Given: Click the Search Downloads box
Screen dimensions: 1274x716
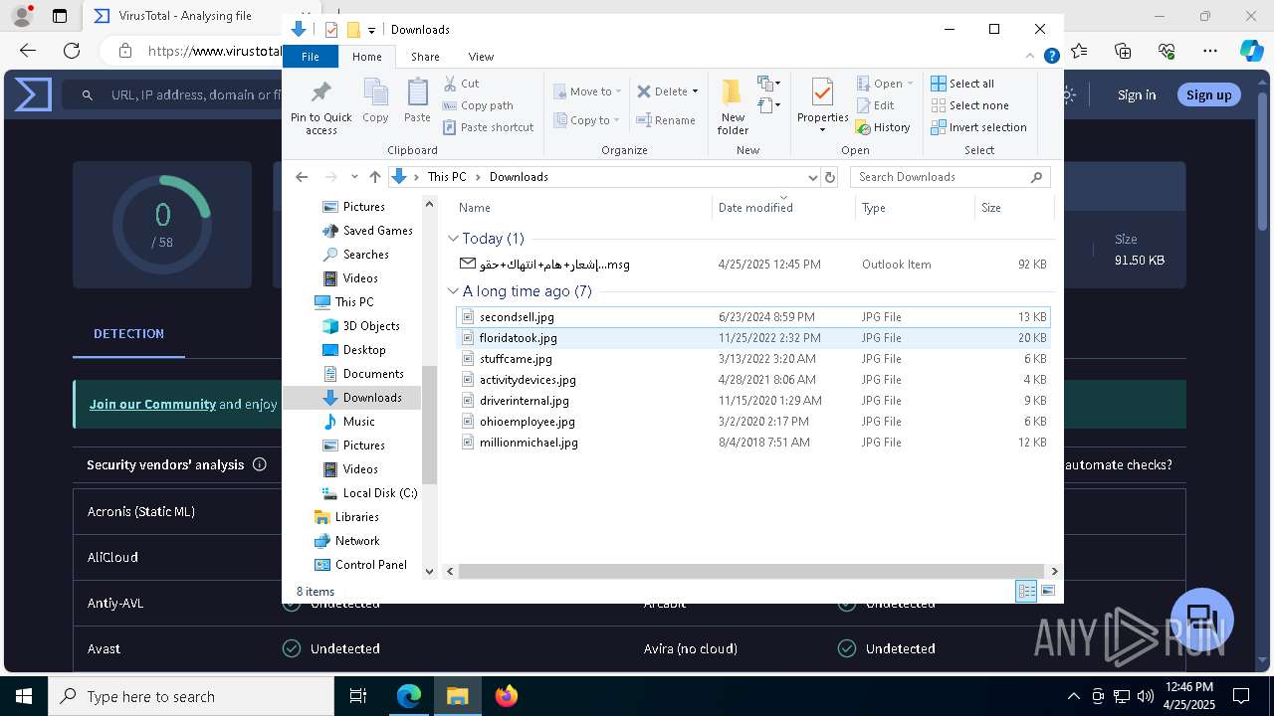Looking at the screenshot, I should click(950, 177).
